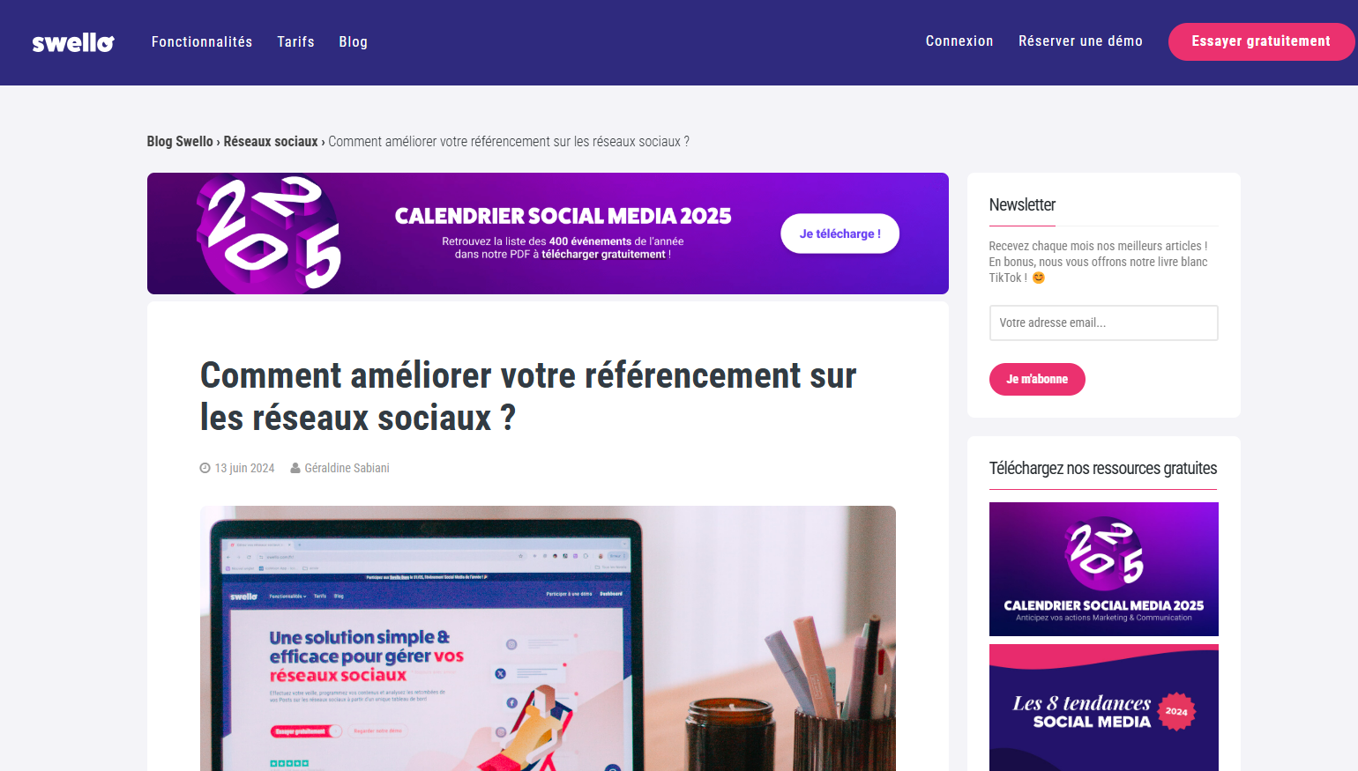Click the Essayer gratuitement button
Image resolution: width=1358 pixels, height=771 pixels.
1261,41
